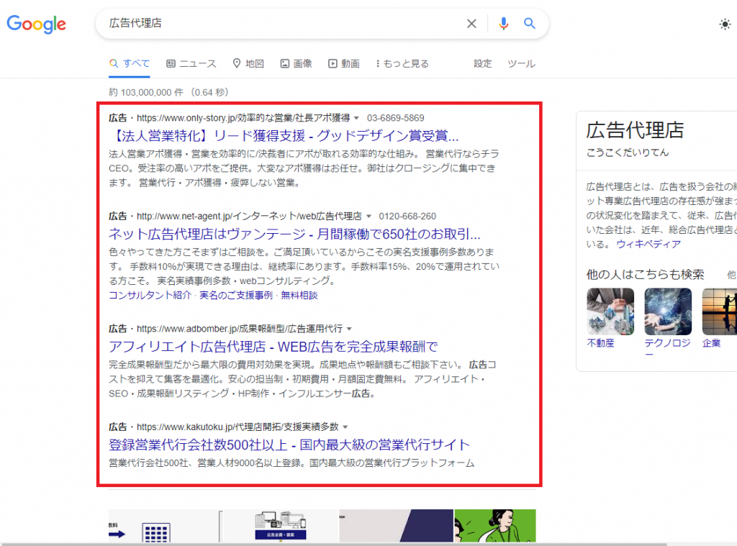
Task: Follow the 無料相談 sitelink
Action: [x=299, y=295]
